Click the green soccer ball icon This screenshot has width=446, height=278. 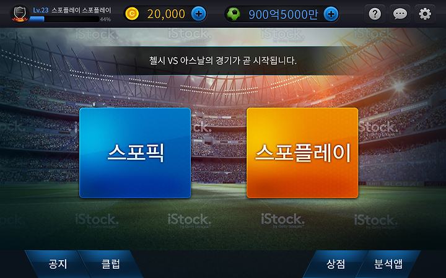[x=234, y=14]
